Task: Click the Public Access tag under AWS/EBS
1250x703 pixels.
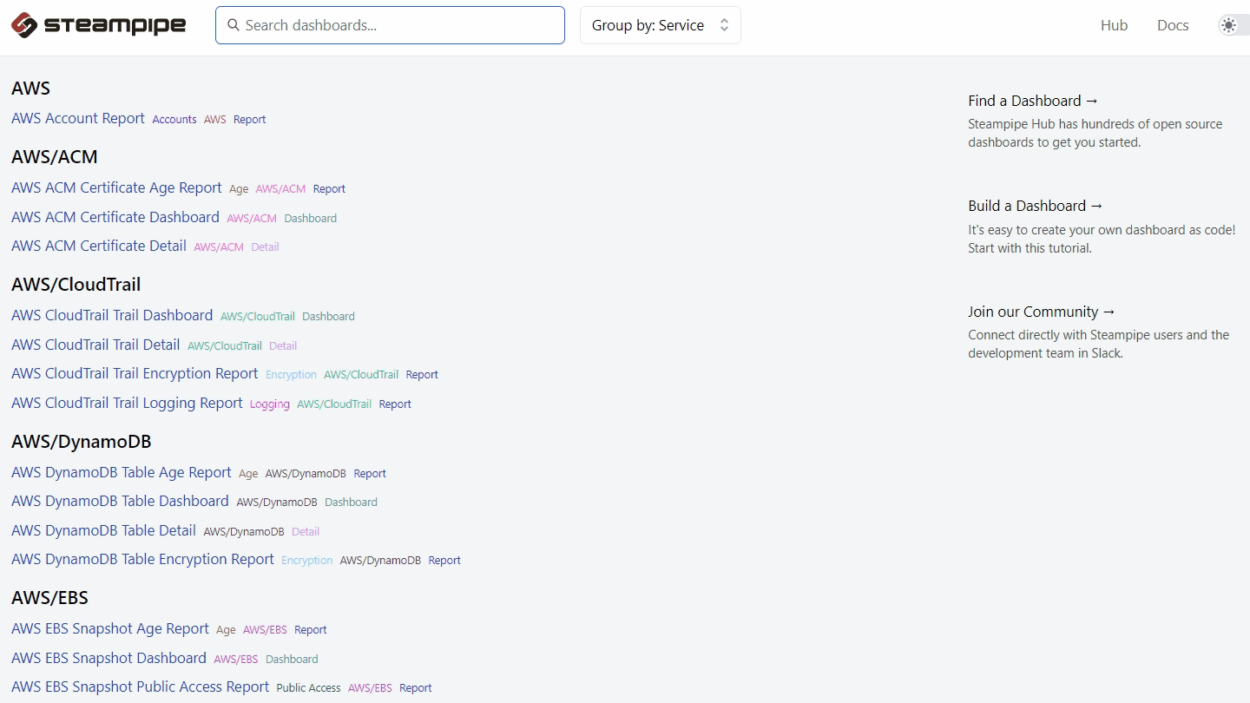Action: (308, 687)
